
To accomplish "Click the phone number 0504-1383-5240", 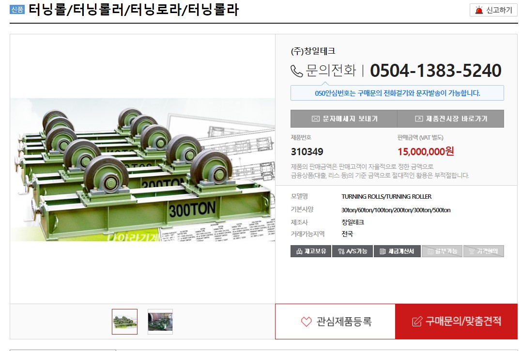I will click(436, 70).
